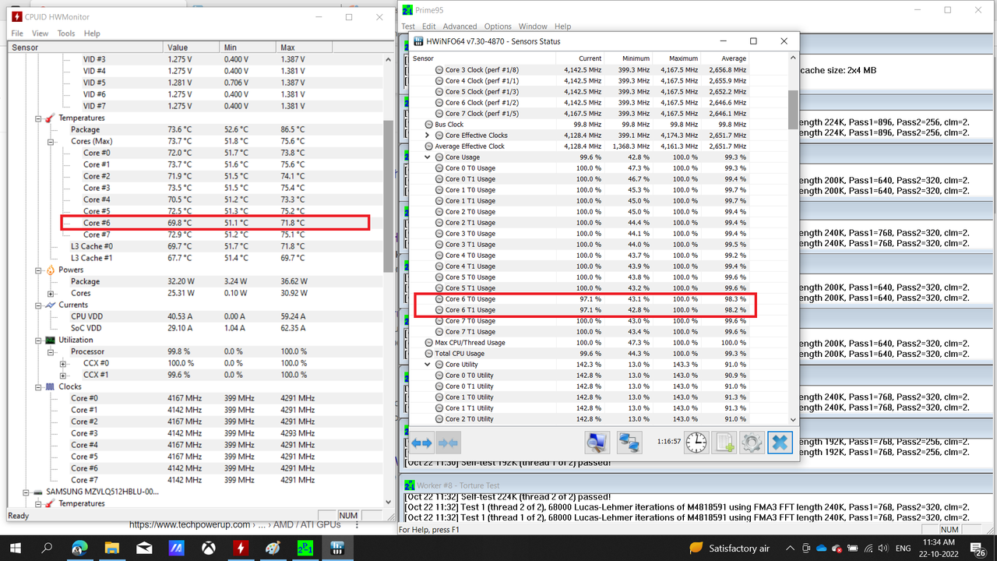Click the HWiNFO vertical scrollbar thumb
Image resolution: width=997 pixels, height=561 pixels.
coord(793,109)
